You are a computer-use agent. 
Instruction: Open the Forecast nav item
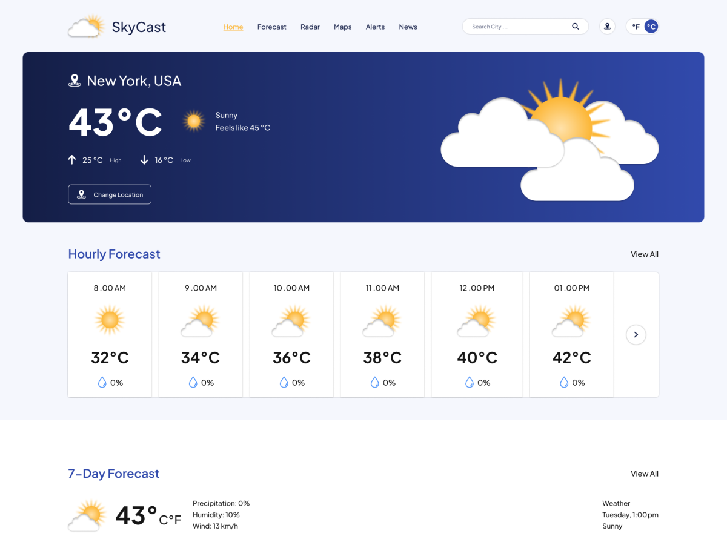(271, 27)
